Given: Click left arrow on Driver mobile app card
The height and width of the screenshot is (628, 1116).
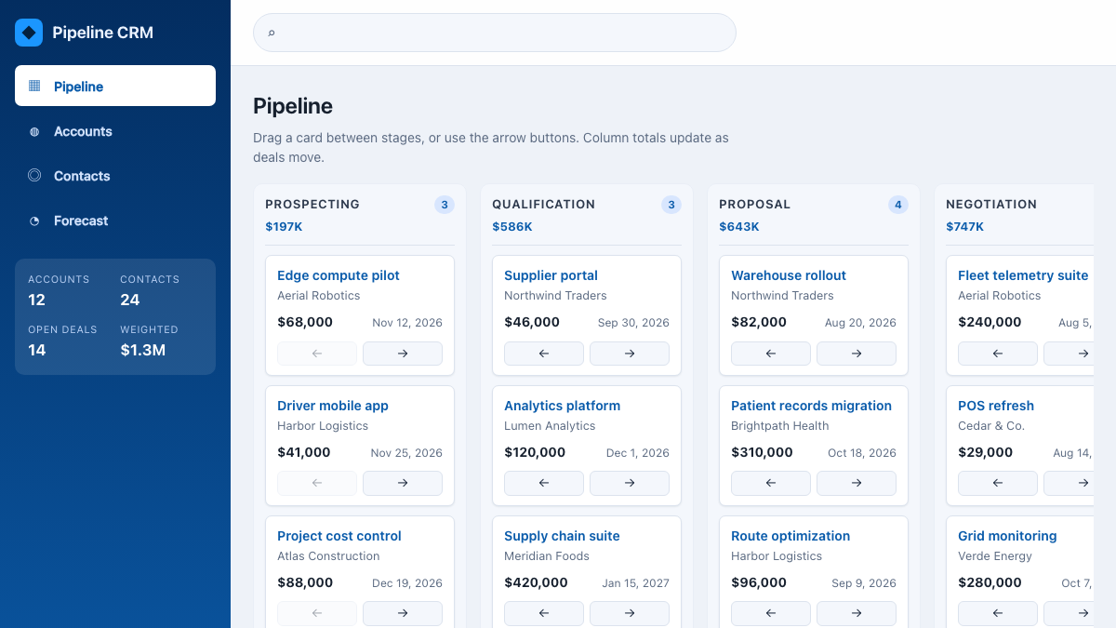Looking at the screenshot, I should (x=317, y=484).
